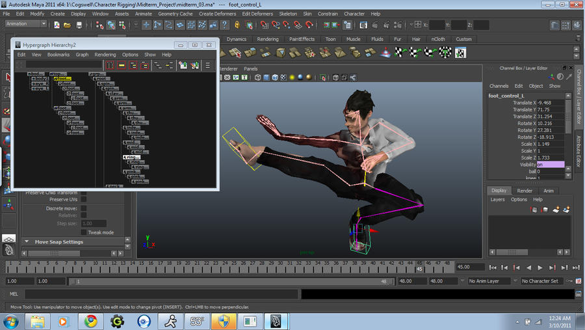Go to end of playback range
585x330 pixels.
(x=576, y=268)
